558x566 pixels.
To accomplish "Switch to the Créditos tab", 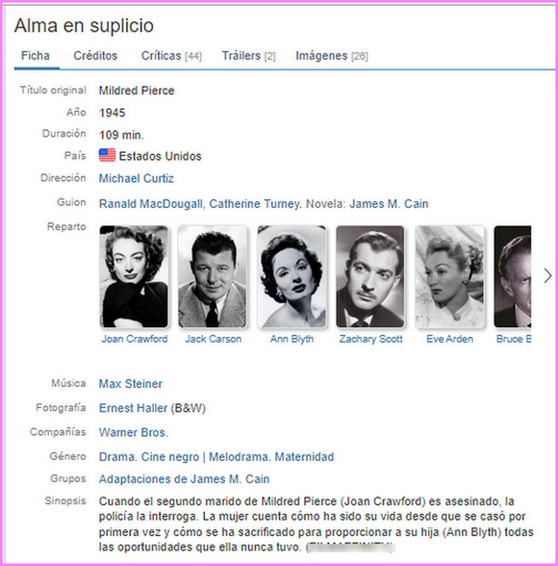I will (x=95, y=55).
